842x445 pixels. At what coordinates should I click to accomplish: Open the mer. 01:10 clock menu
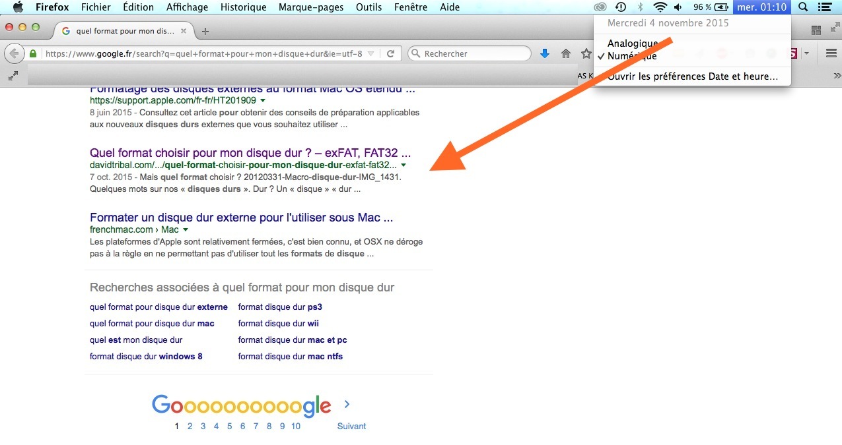click(x=761, y=7)
